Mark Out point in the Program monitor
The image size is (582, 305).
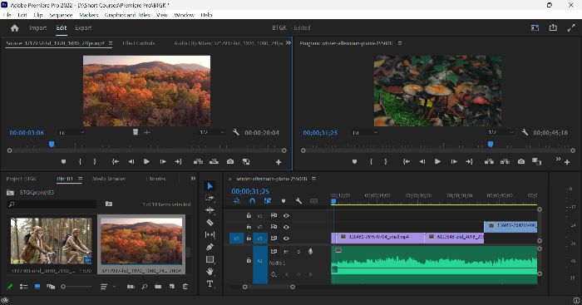point(386,162)
